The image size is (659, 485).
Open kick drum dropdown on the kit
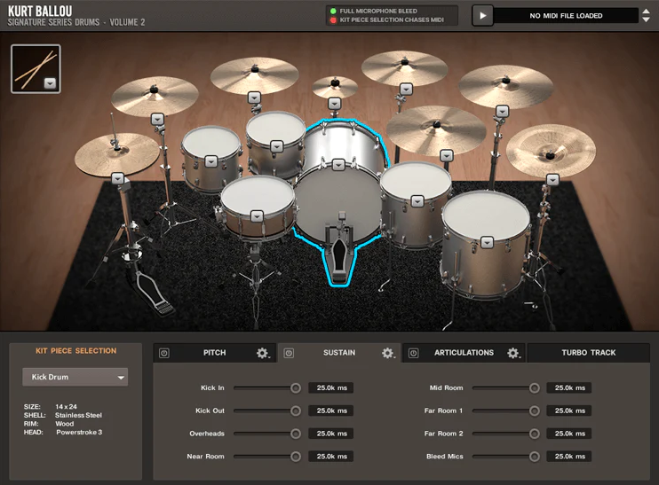[x=338, y=165]
